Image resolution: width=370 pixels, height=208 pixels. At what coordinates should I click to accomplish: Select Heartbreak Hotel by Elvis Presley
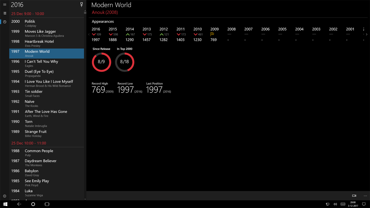[47, 43]
